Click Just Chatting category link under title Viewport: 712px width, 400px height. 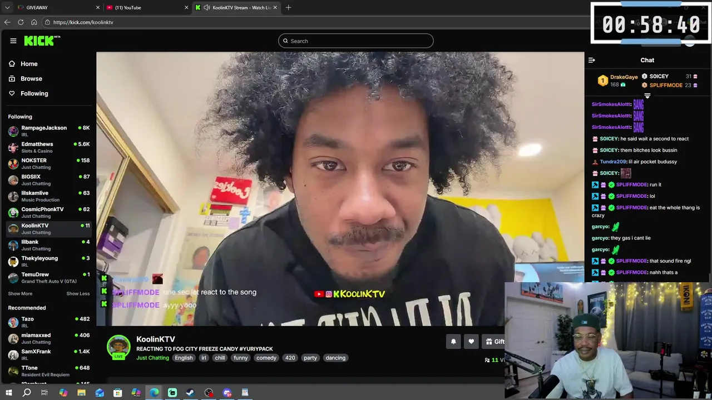(x=152, y=358)
